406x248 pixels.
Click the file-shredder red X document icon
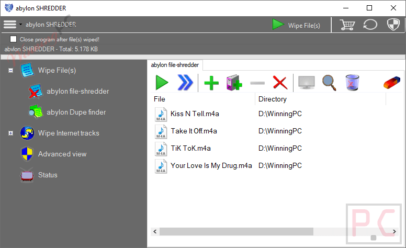(x=36, y=92)
